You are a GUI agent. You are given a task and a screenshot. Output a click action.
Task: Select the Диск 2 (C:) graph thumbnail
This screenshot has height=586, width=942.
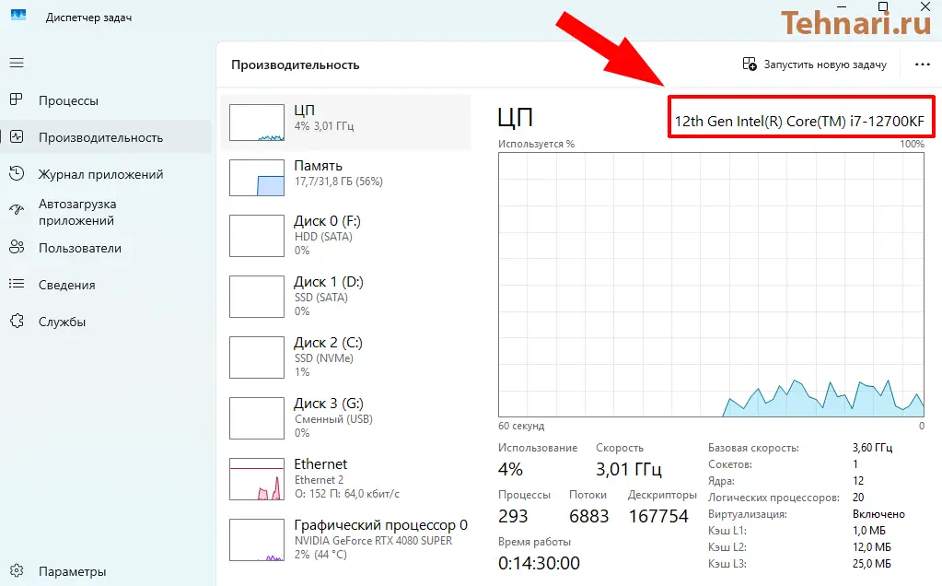[257, 357]
